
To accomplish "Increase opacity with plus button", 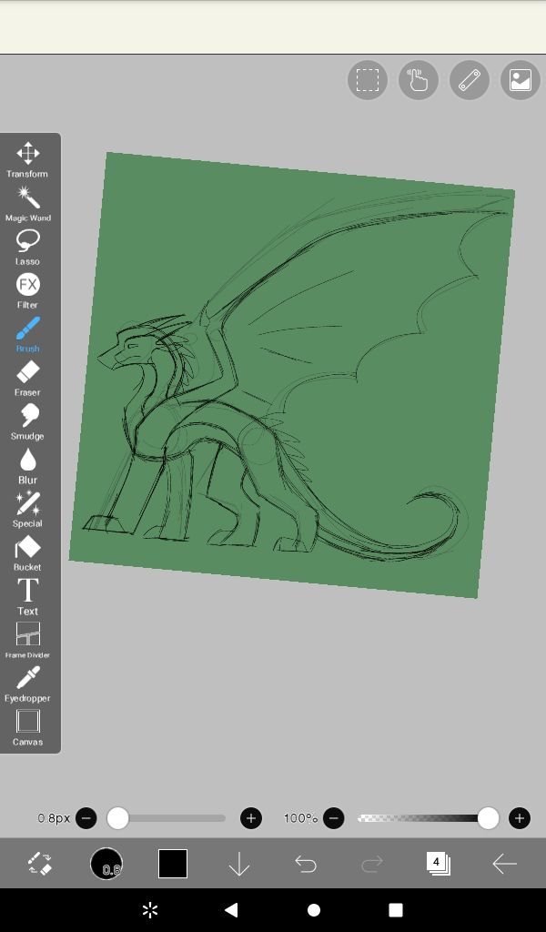I will (x=520, y=818).
